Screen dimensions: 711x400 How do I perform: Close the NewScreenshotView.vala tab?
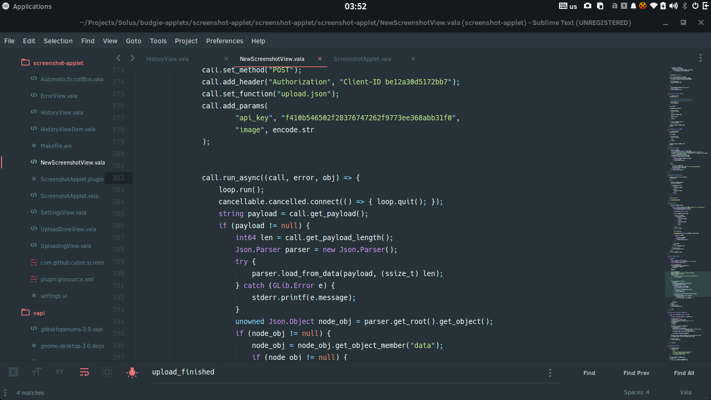pos(320,59)
